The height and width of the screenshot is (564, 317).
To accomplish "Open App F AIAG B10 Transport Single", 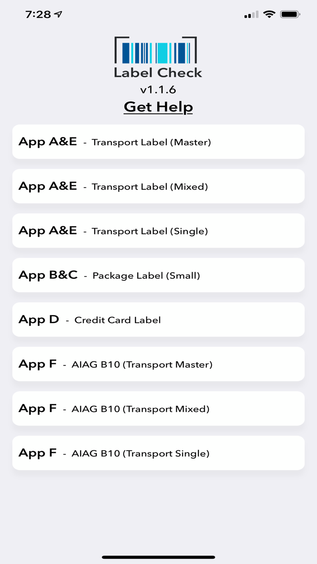I will pos(158,453).
